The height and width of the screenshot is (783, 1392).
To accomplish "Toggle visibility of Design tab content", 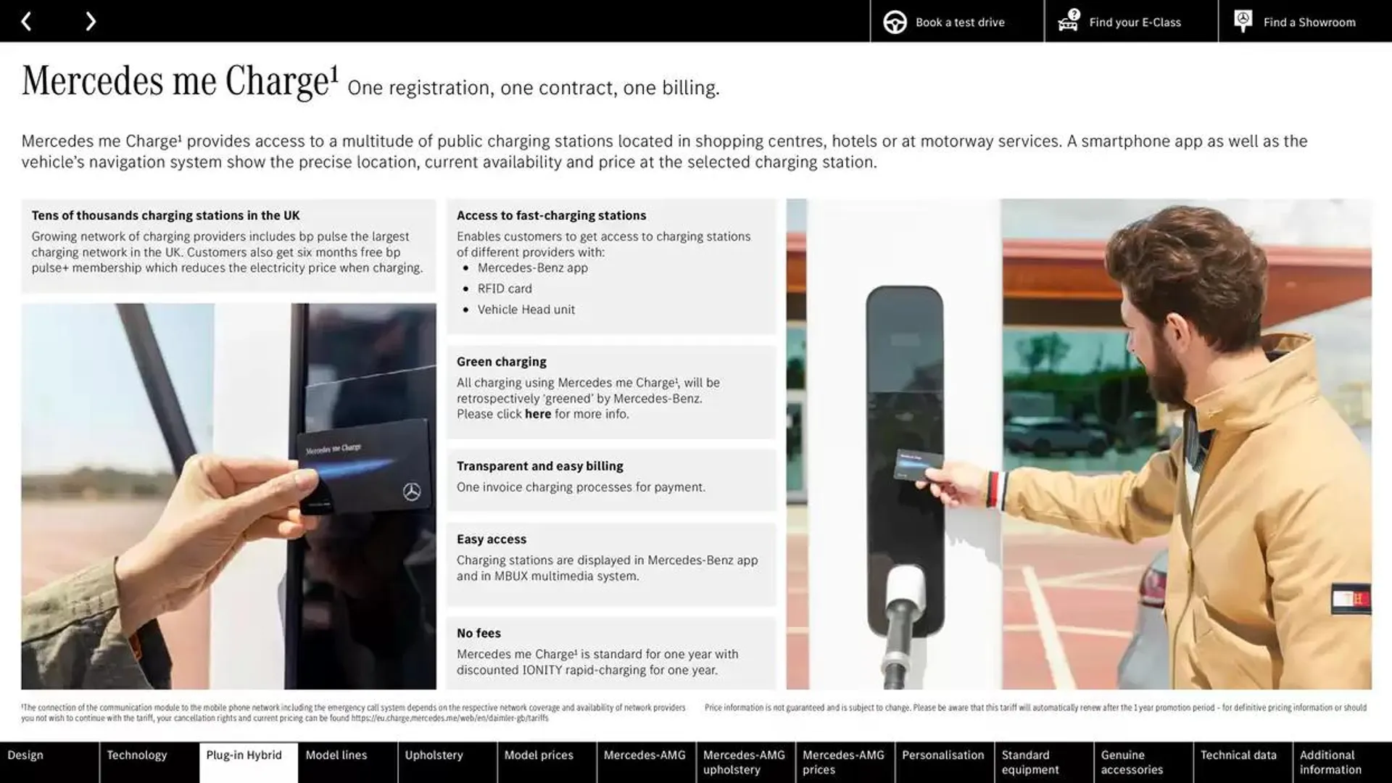I will coord(24,755).
